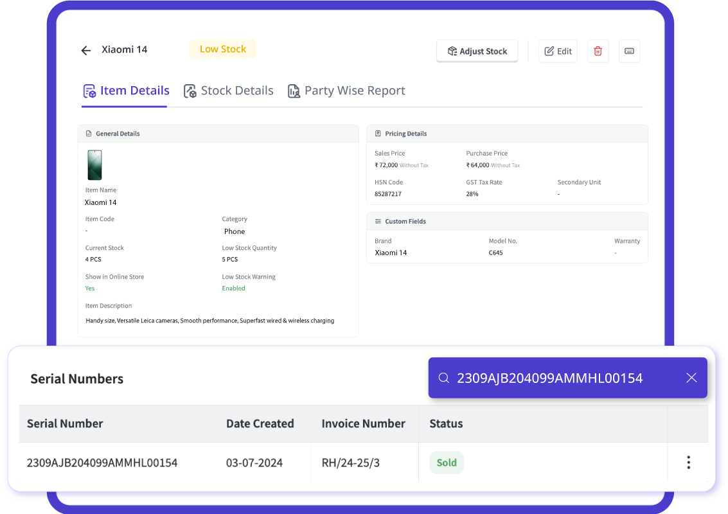The image size is (728, 514).
Task: Click the Edit button
Action: (558, 50)
